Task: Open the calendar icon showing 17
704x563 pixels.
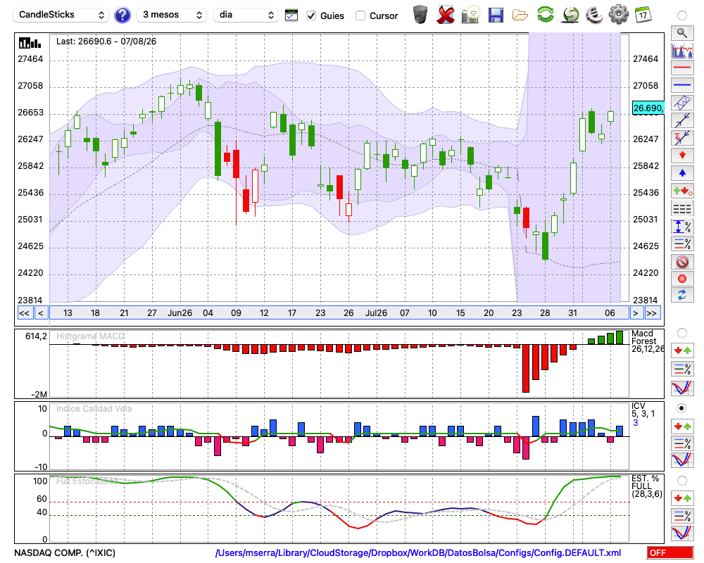Action: (x=643, y=15)
